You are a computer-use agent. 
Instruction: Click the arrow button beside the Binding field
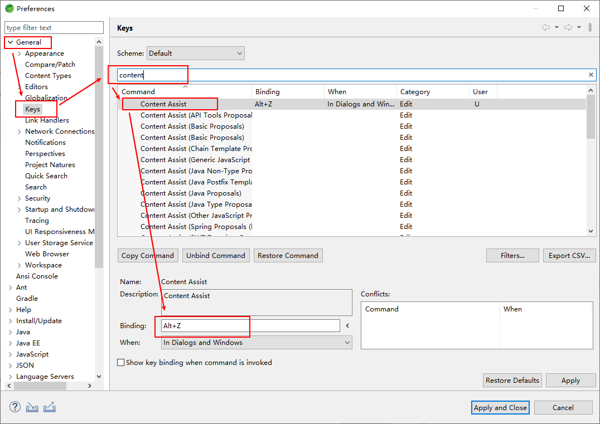(x=347, y=326)
